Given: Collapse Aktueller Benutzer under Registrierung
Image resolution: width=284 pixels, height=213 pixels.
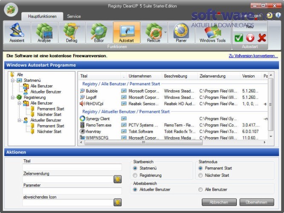Looking at the screenshot, I should (20, 120).
